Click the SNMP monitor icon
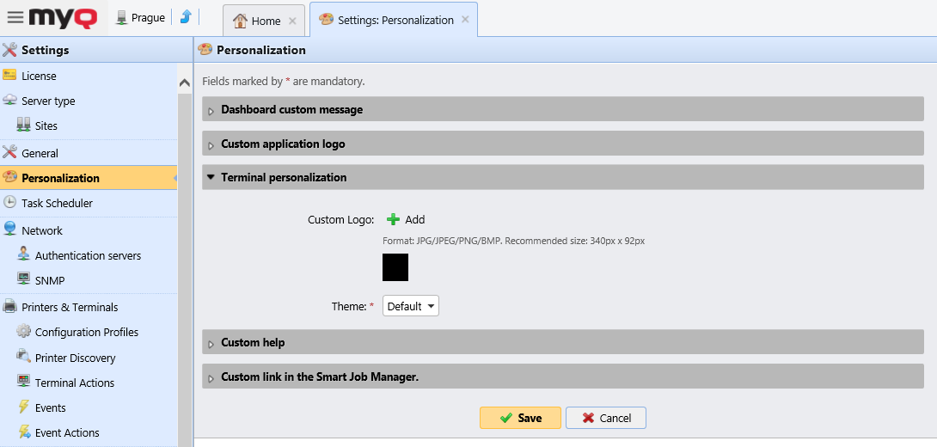Image resolution: width=937 pixels, height=447 pixels. 23,279
